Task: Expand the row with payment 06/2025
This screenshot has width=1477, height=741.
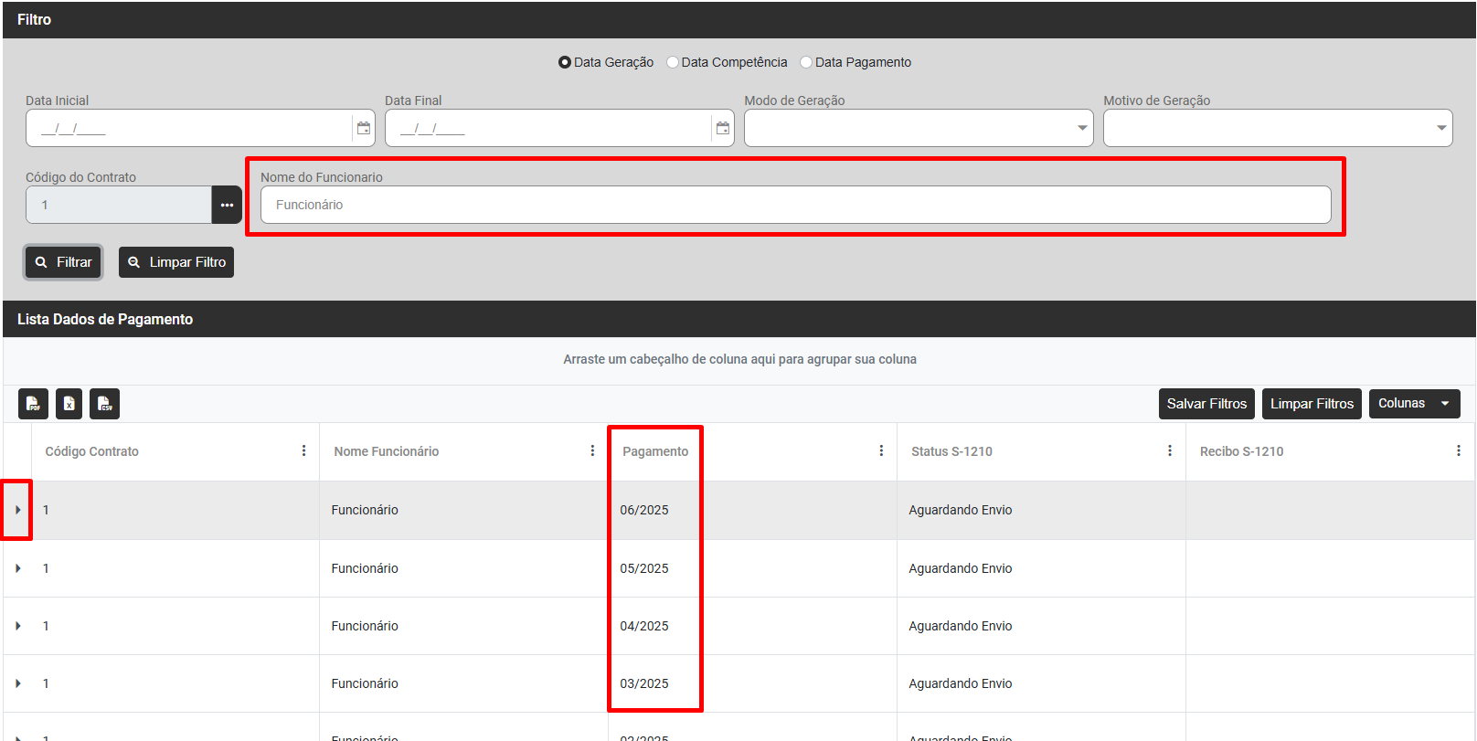Action: click(x=17, y=510)
